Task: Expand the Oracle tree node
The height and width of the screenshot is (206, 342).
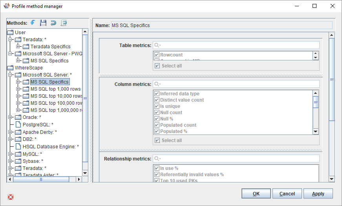Action: [10, 117]
